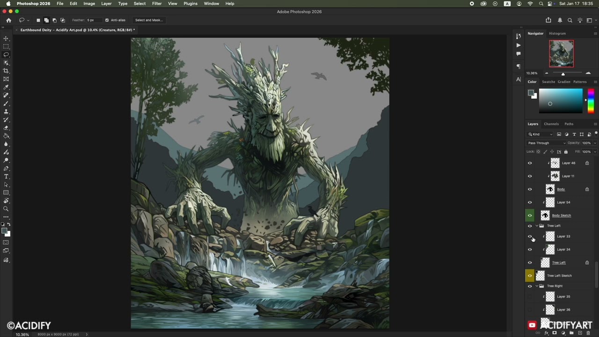Choose Intersect with Selection mode icon
Image resolution: width=599 pixels, height=337 pixels.
[63, 20]
